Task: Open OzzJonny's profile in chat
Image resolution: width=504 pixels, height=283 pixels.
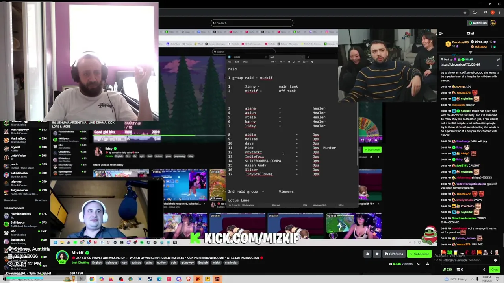Action: coord(463,141)
